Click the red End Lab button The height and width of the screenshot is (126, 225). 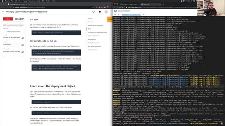pyautogui.click(x=8, y=19)
